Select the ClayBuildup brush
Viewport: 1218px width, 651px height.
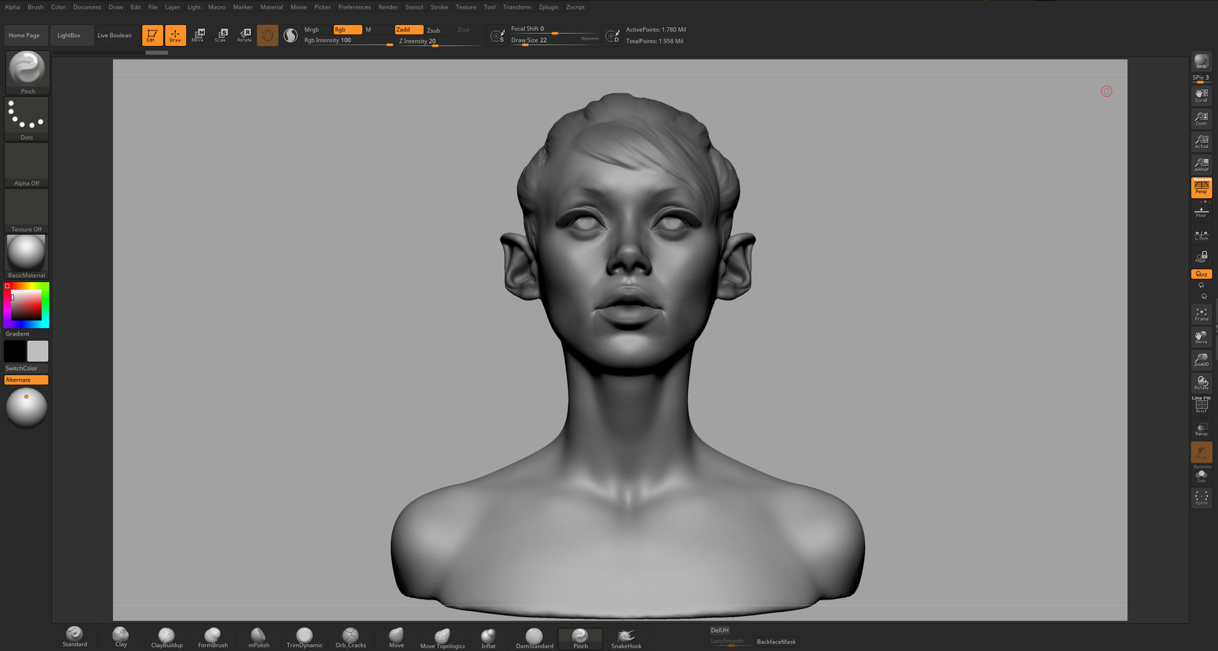[166, 637]
